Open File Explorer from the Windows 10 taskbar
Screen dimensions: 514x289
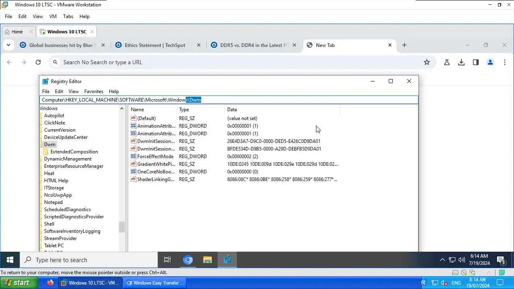pyautogui.click(x=207, y=260)
